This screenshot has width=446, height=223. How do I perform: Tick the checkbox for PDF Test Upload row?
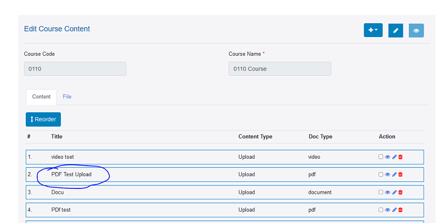coord(381,174)
